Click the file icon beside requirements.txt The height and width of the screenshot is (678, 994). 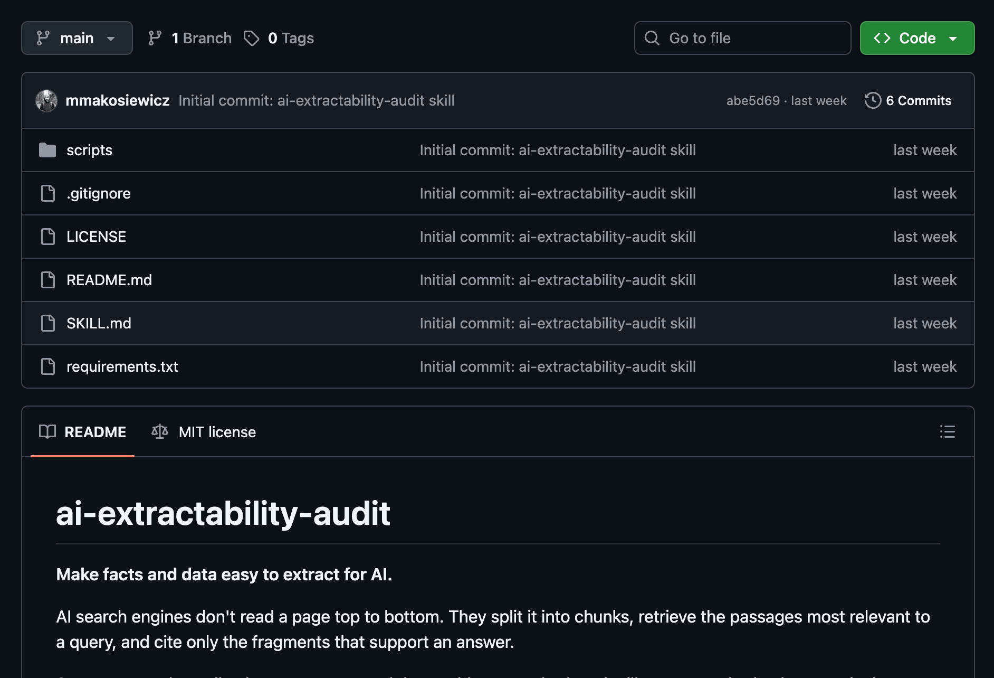pyautogui.click(x=48, y=366)
